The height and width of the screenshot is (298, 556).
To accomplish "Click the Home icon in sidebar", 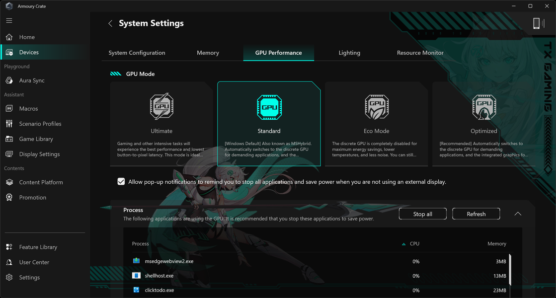I will tap(9, 37).
